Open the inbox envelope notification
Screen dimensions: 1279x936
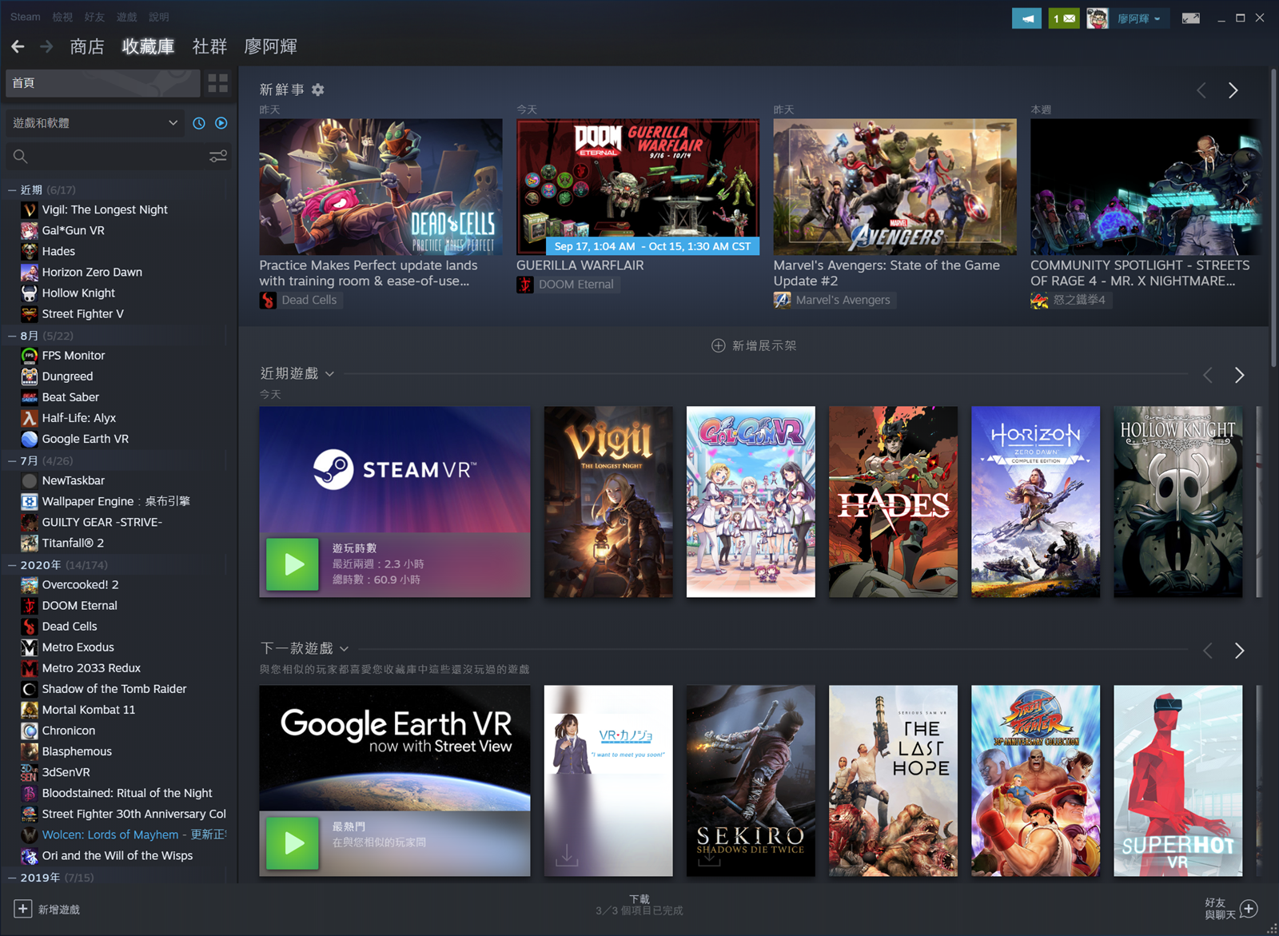(x=1064, y=18)
